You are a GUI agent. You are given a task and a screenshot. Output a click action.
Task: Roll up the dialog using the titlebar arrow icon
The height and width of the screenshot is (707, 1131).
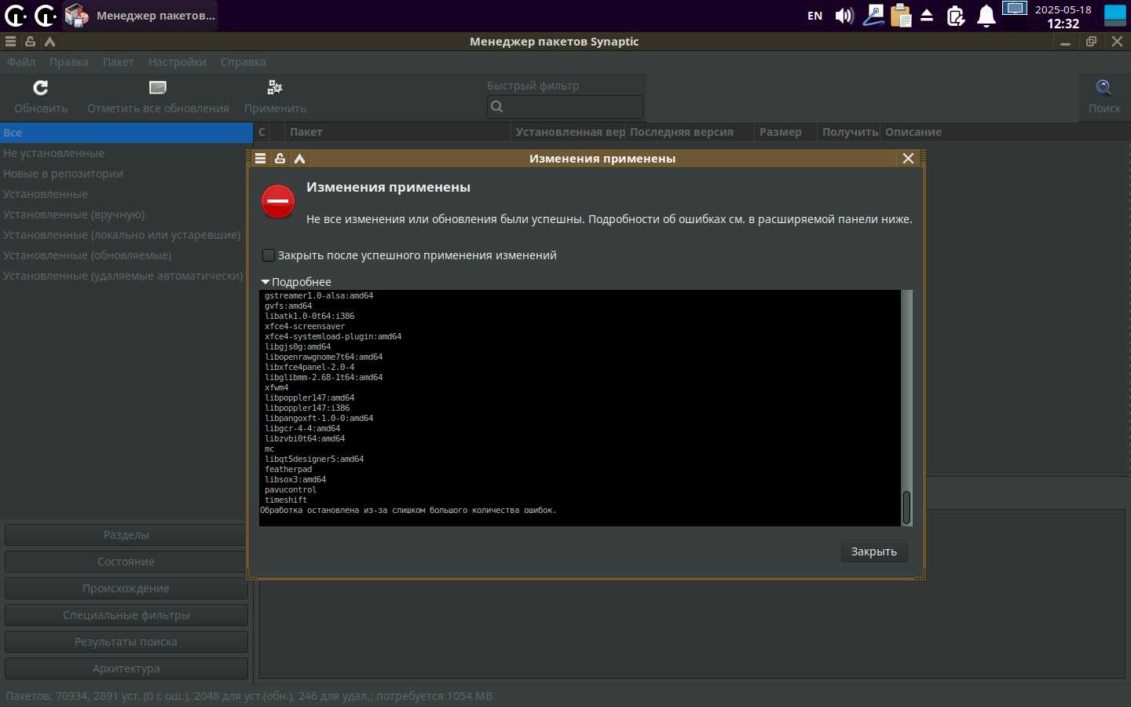click(299, 159)
